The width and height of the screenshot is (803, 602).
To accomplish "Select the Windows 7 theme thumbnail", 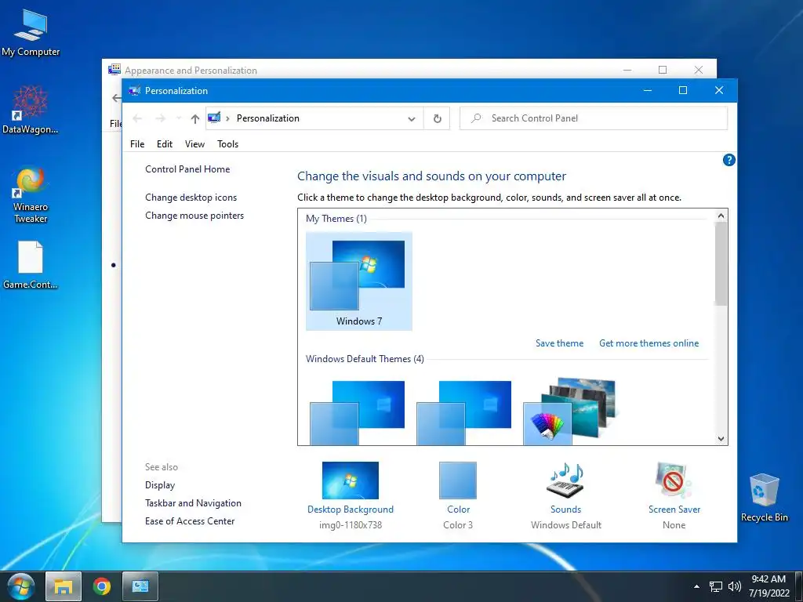I will 358,281.
